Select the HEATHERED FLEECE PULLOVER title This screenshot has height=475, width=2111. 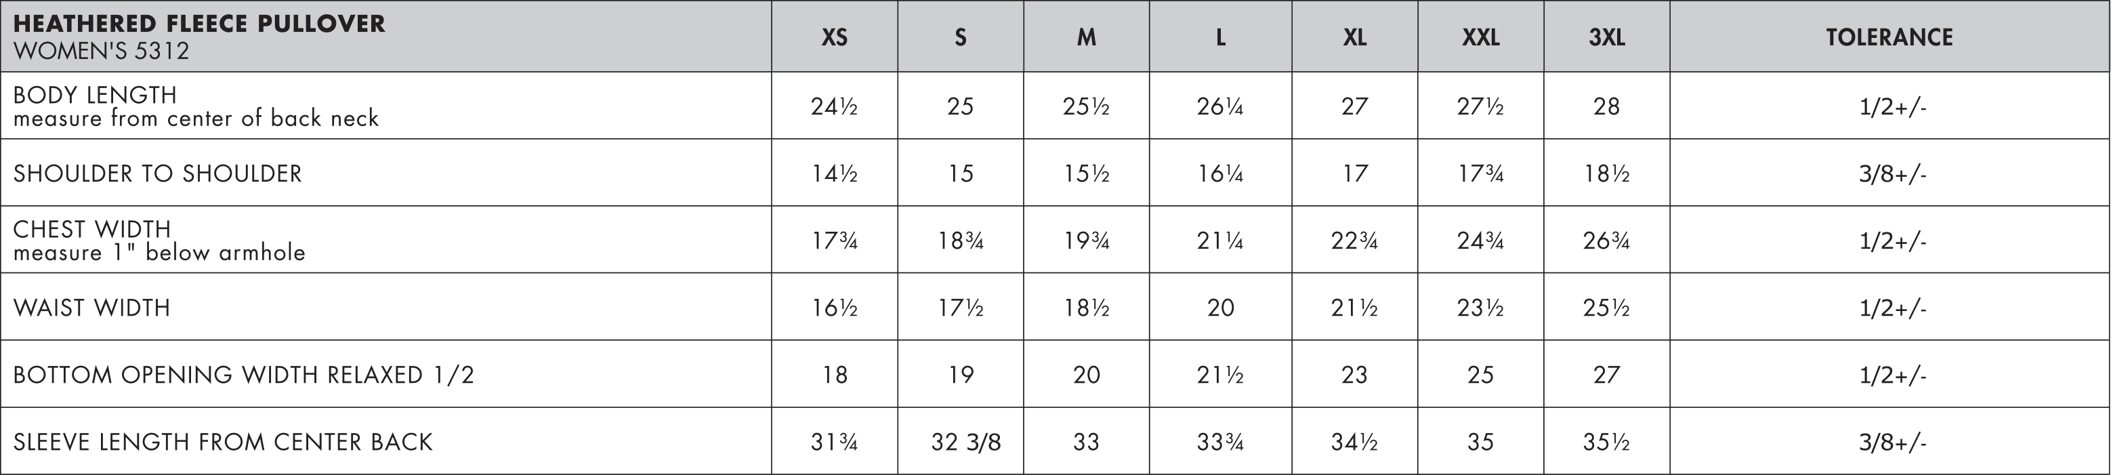pyautogui.click(x=199, y=23)
